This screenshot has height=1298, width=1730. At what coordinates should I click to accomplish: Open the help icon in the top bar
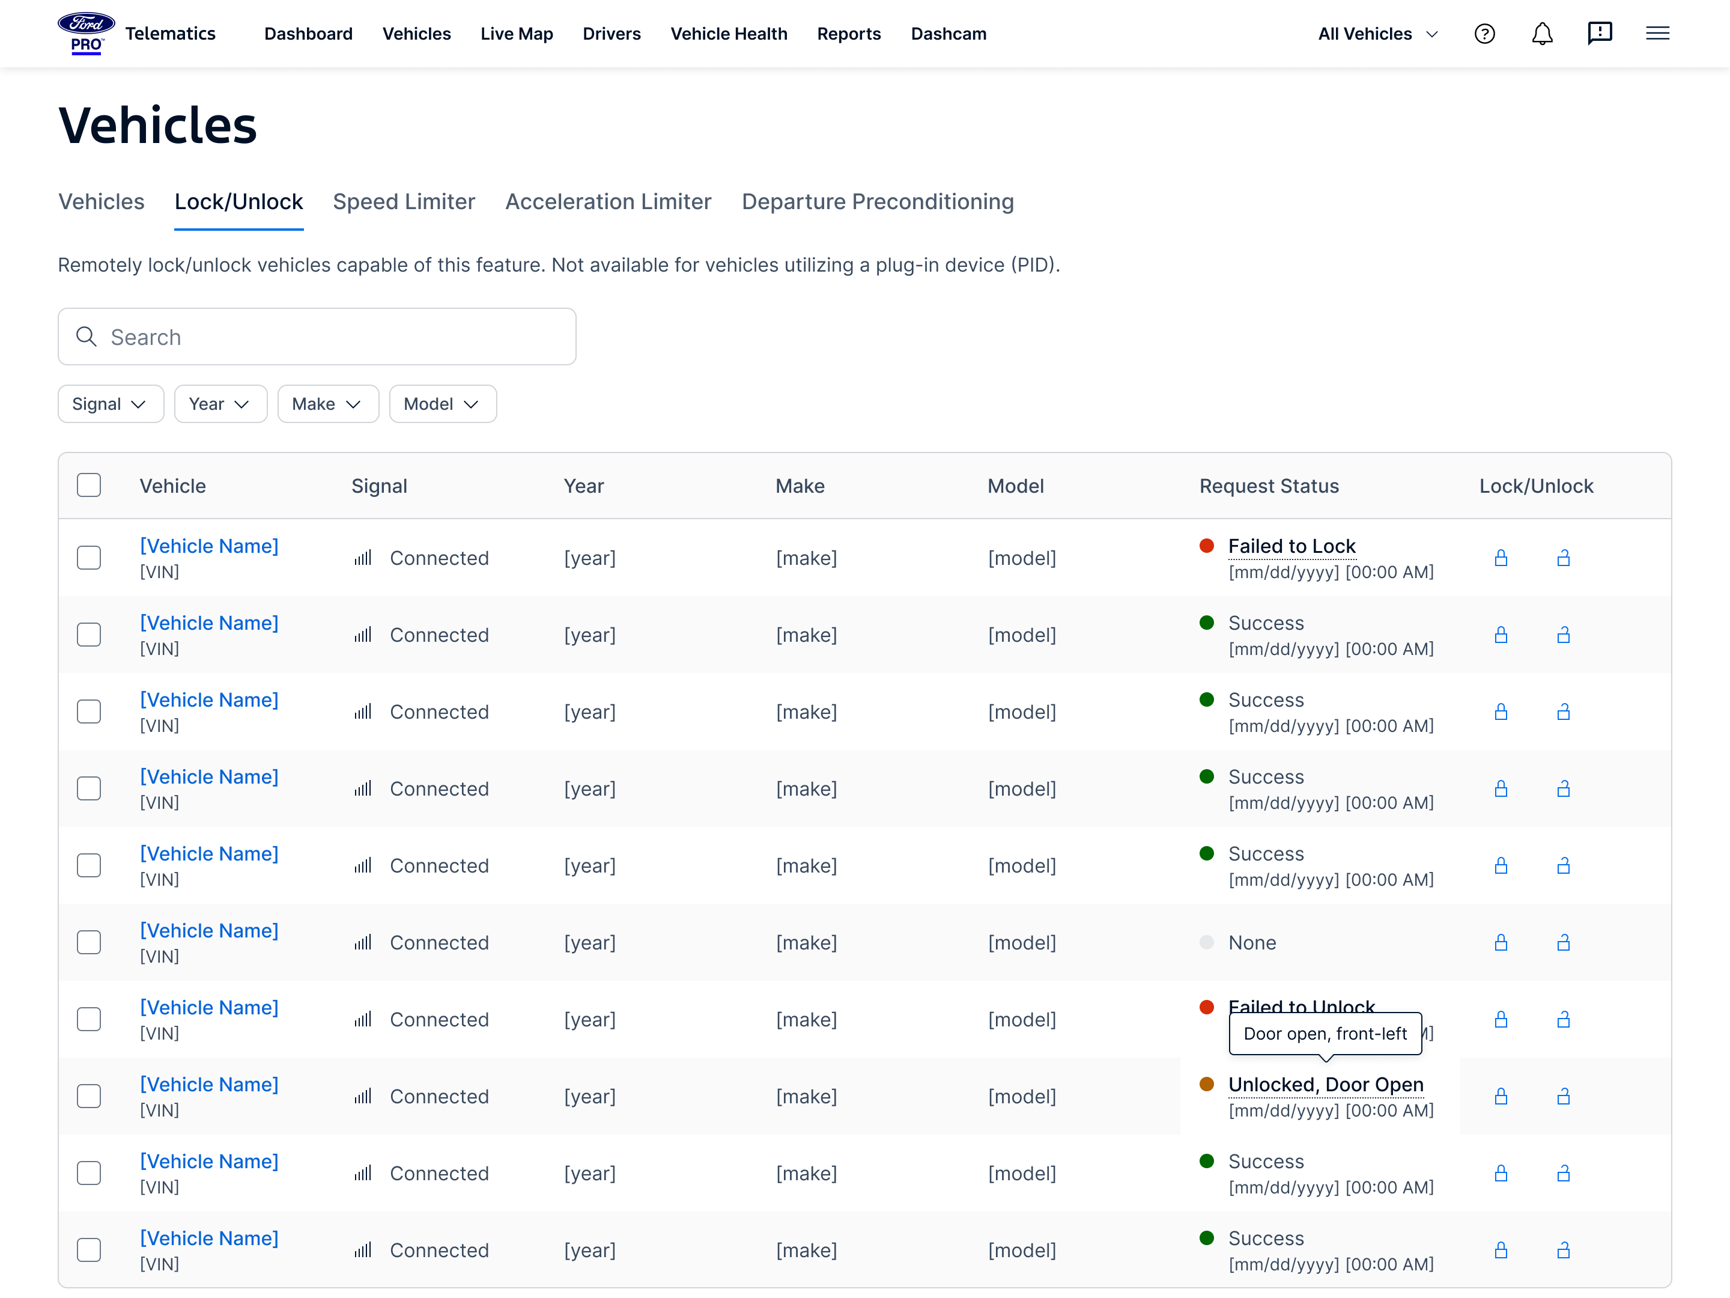(x=1484, y=34)
